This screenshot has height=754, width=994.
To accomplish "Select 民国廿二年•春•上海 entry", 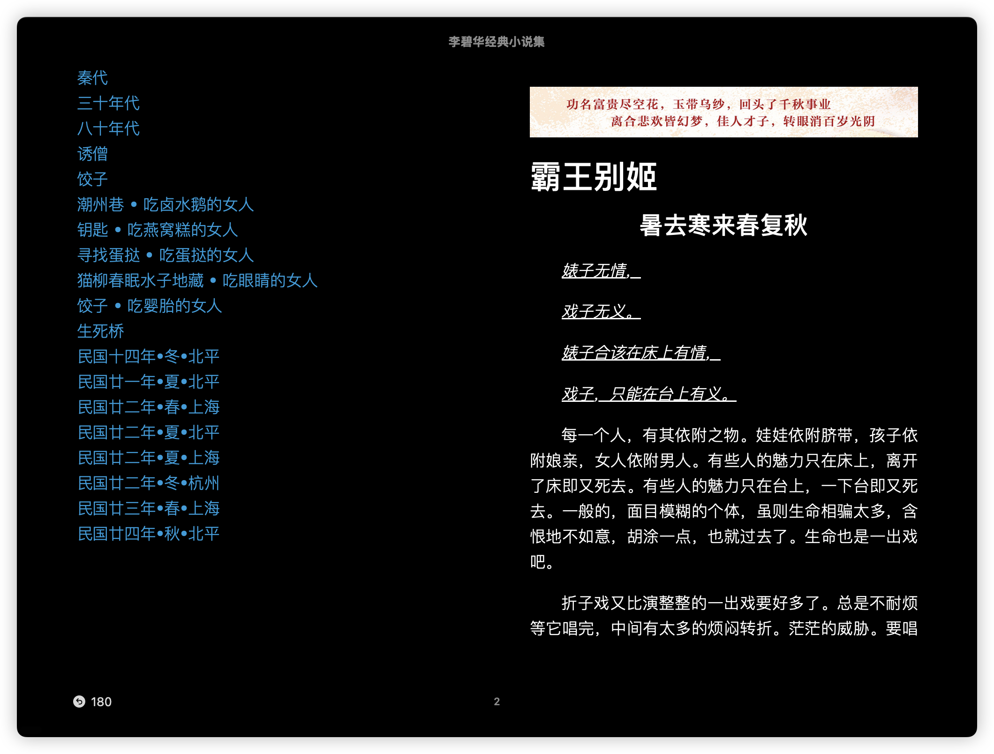I will pos(149,407).
